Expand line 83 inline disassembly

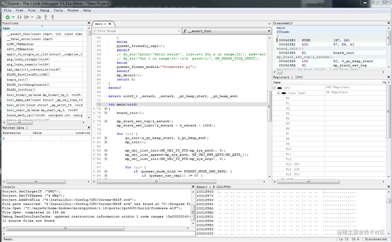[x=106, y=151]
